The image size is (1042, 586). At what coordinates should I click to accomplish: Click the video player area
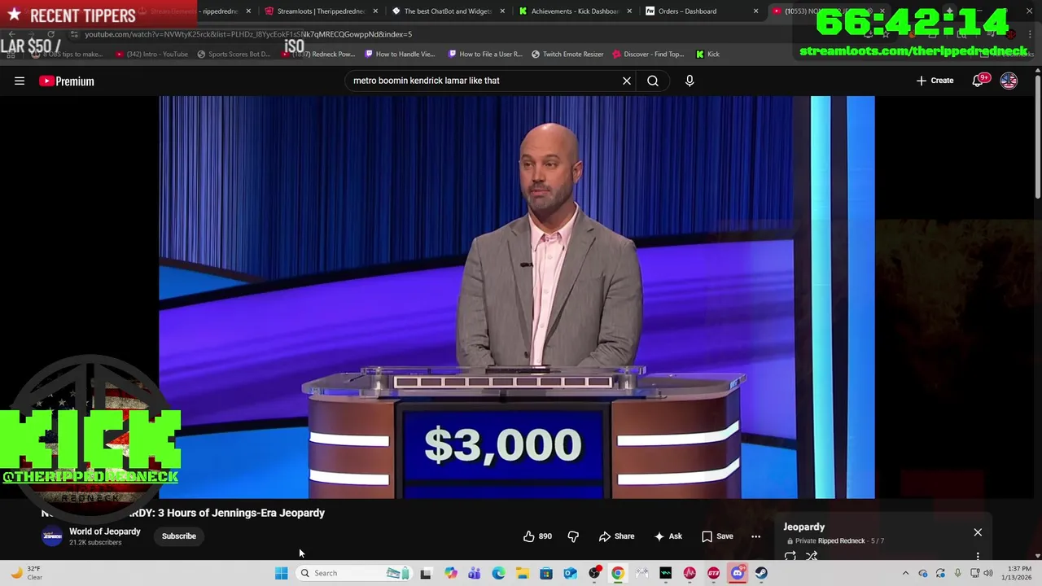coord(517,297)
